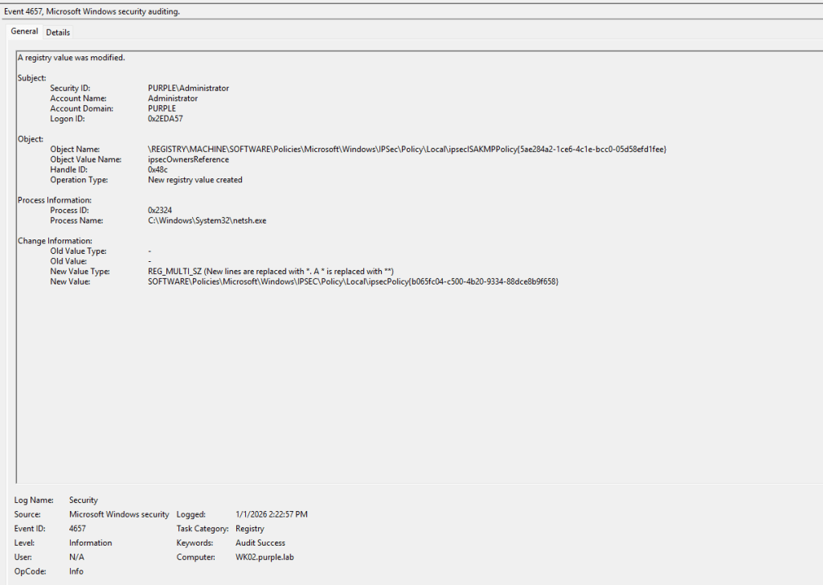Click the Logged date and time field

pyautogui.click(x=271, y=514)
